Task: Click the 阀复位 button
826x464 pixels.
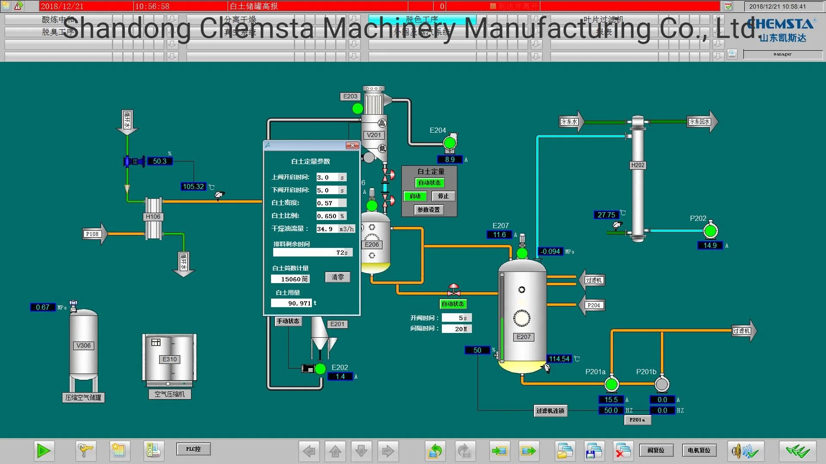Action: (x=656, y=450)
